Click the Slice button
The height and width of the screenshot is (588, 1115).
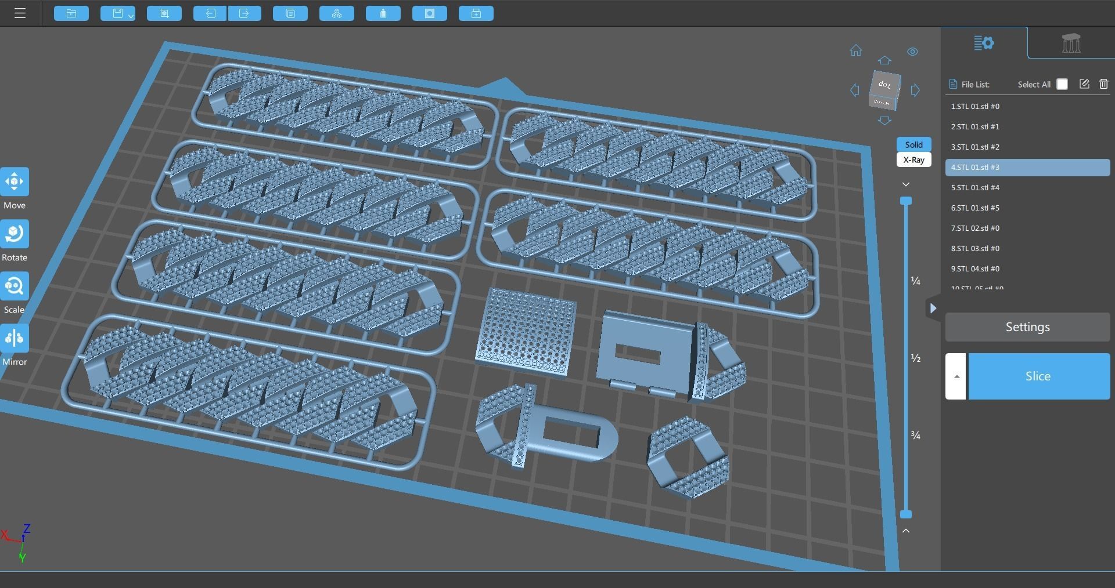[1038, 376]
